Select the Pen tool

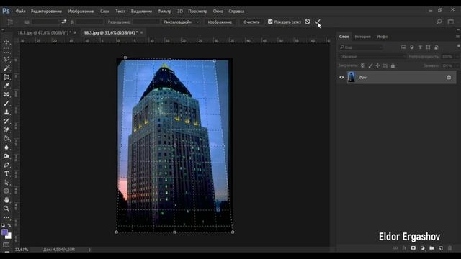pos(6,165)
